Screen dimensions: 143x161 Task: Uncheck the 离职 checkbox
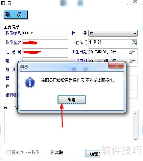(x=52, y=152)
